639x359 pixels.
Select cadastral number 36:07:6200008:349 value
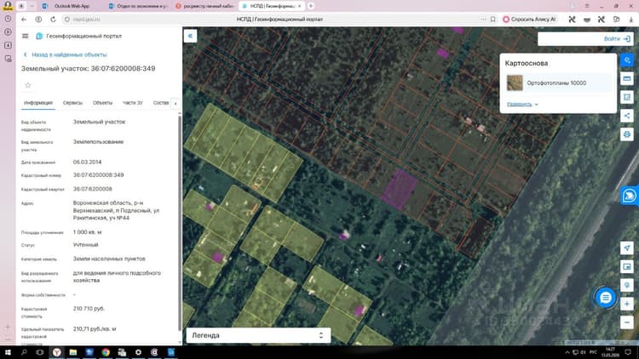pos(98,175)
